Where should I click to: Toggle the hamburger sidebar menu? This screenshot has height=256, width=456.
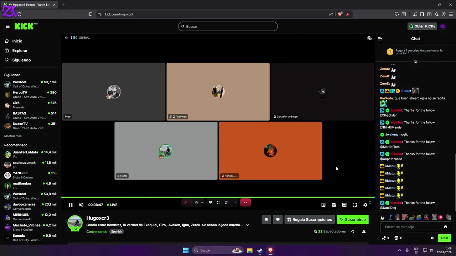tap(7, 26)
